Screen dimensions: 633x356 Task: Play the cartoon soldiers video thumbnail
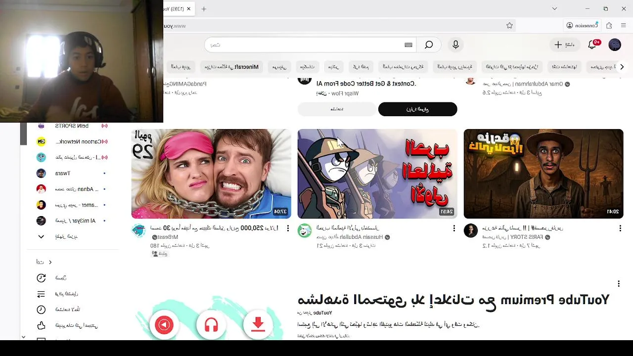pos(377,174)
